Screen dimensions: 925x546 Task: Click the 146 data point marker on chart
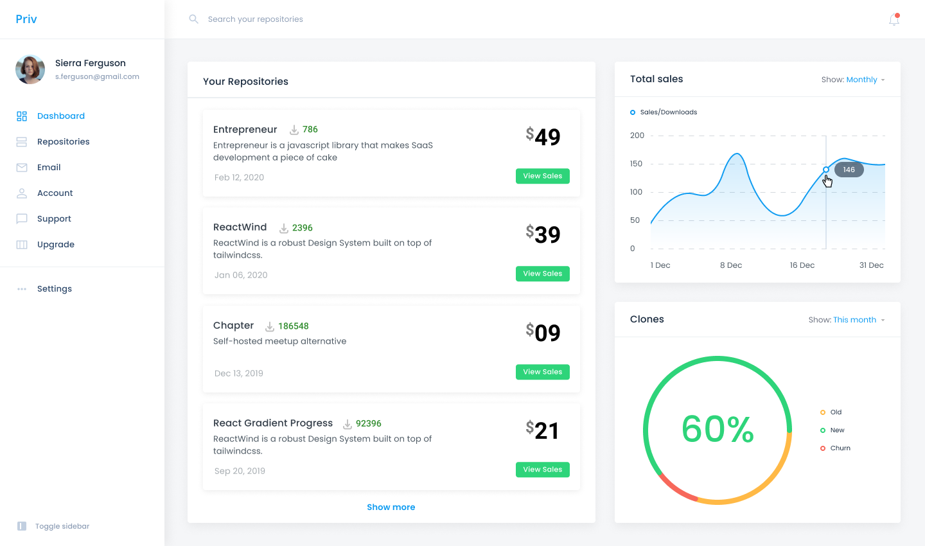pyautogui.click(x=826, y=170)
